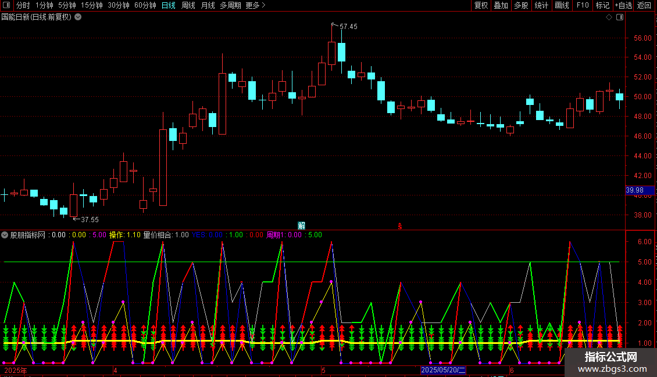Click the cyan 解 marker on the chart
This screenshot has height=377, width=657.
pos(301,225)
